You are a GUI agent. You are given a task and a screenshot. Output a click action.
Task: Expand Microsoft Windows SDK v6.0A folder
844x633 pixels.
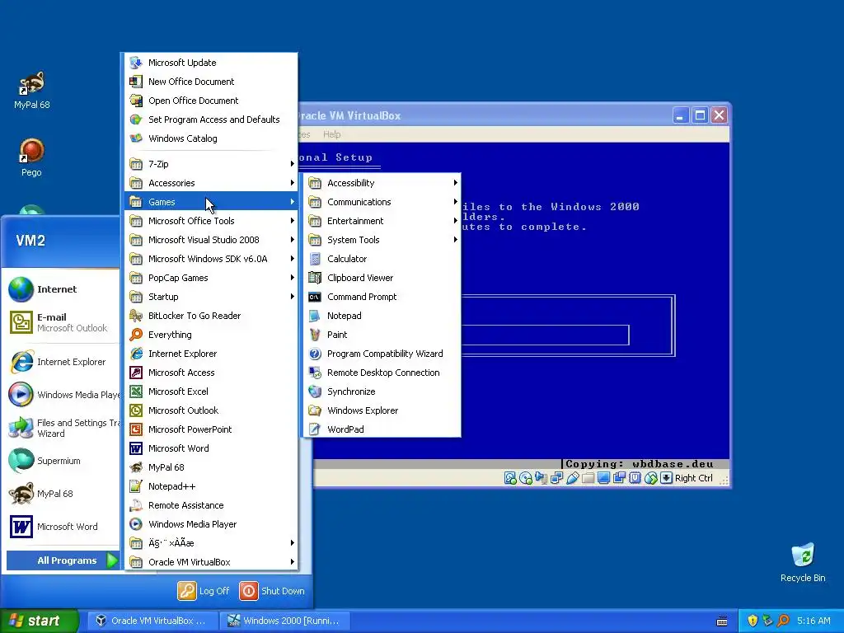[x=211, y=259]
